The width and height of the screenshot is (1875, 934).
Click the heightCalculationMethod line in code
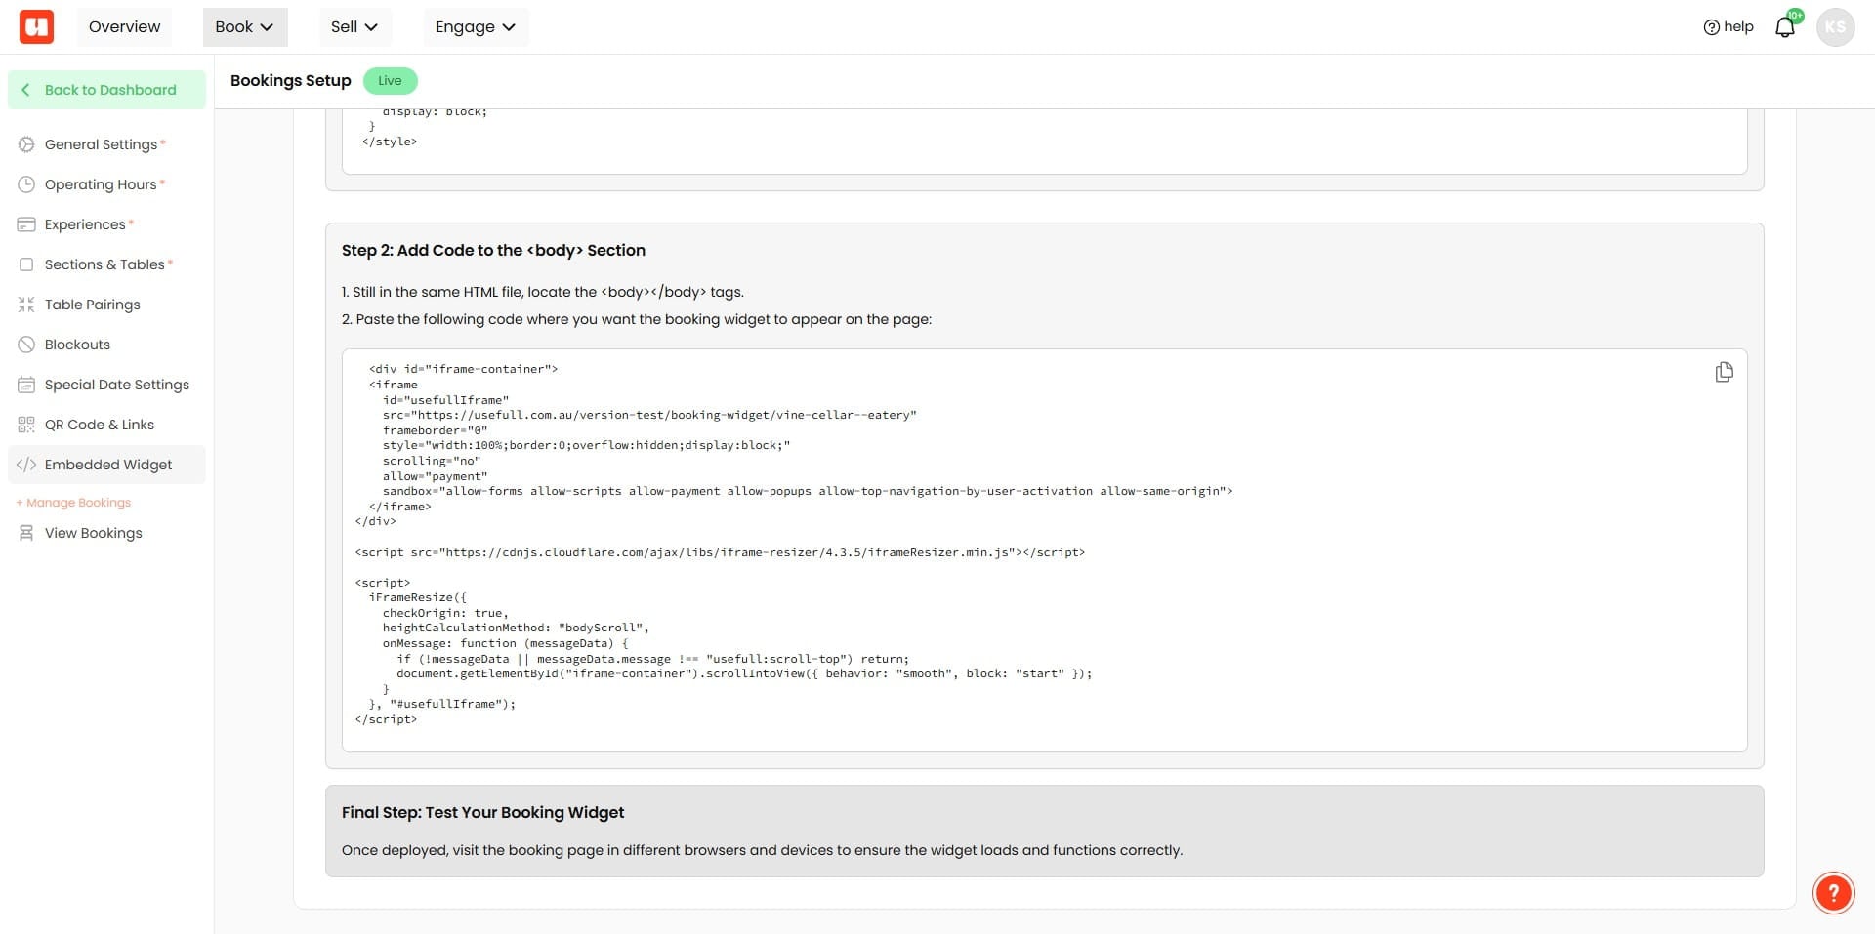point(516,628)
